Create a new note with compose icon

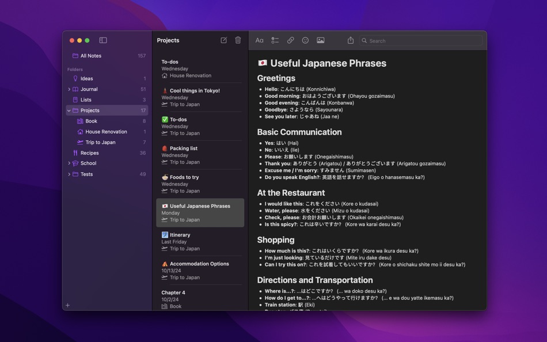coord(223,40)
